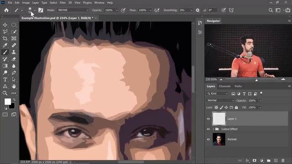Toggle Quick Mask mode

[x=5, y=114]
